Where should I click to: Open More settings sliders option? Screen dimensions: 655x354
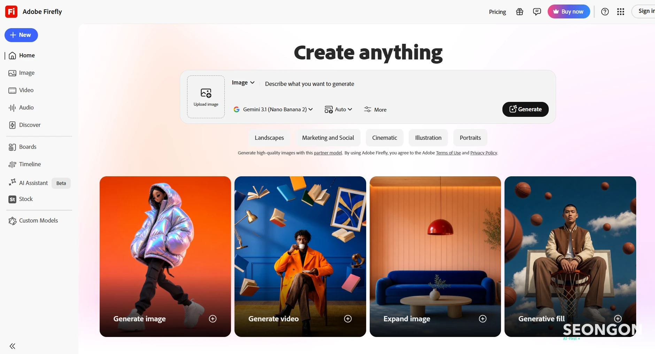point(375,110)
